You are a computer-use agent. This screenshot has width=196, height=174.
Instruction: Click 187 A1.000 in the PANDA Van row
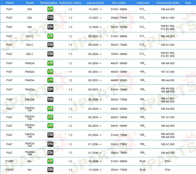tap(167, 117)
